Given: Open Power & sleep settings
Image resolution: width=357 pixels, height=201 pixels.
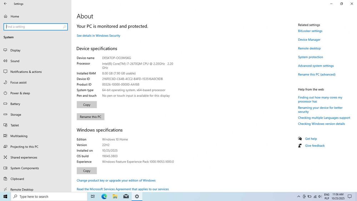Looking at the screenshot, I should click(x=20, y=93).
